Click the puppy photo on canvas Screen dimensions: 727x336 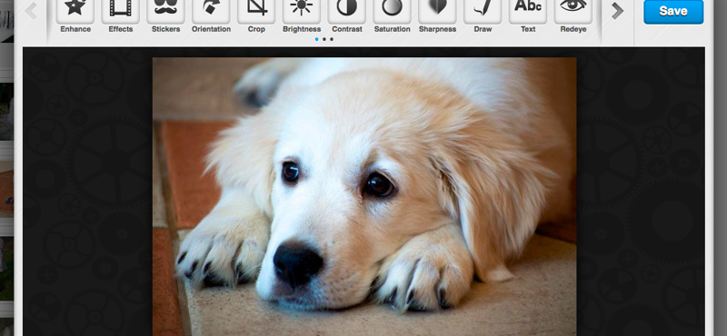pyautogui.click(x=364, y=196)
